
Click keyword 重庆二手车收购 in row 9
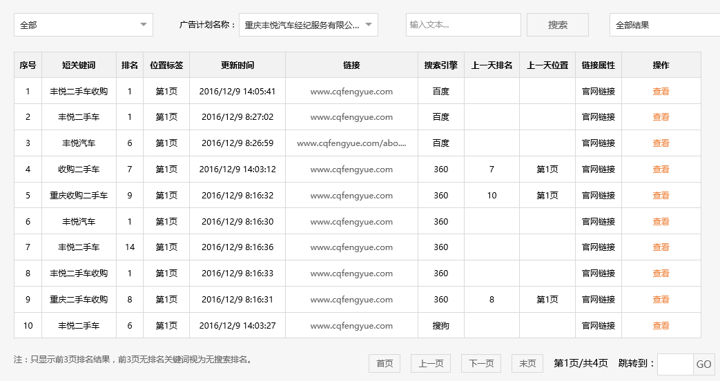(x=79, y=300)
